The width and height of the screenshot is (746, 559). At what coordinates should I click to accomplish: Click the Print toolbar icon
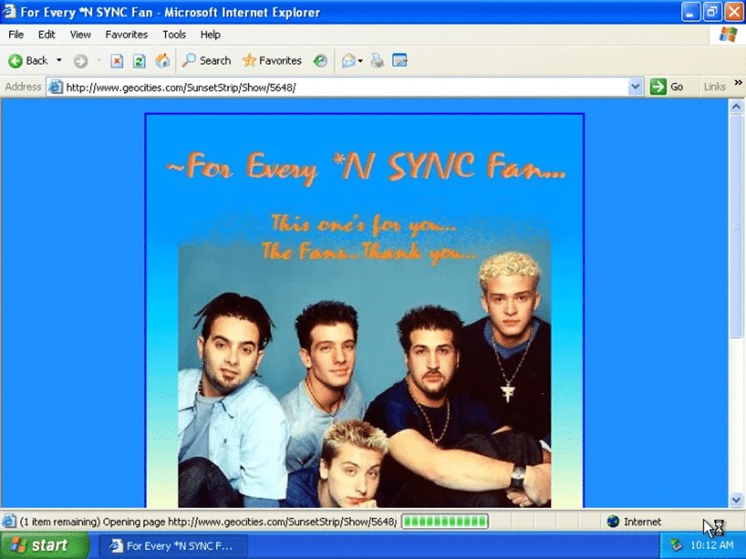click(x=378, y=60)
